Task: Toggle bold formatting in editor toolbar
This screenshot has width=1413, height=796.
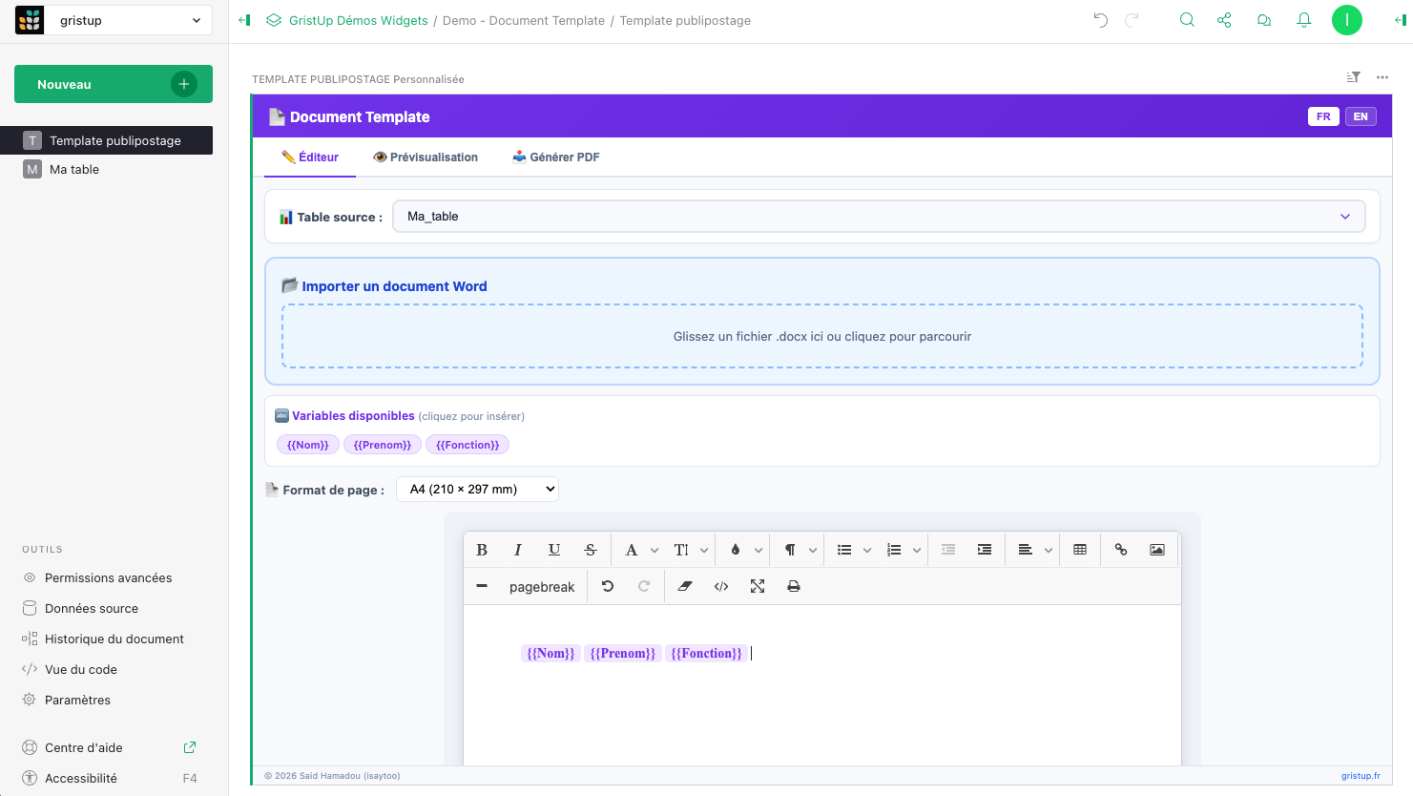Action: pyautogui.click(x=482, y=550)
